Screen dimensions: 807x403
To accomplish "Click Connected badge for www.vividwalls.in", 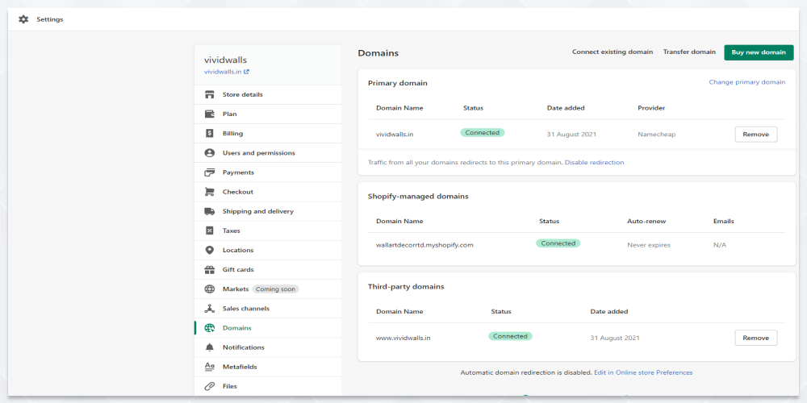I will (510, 336).
